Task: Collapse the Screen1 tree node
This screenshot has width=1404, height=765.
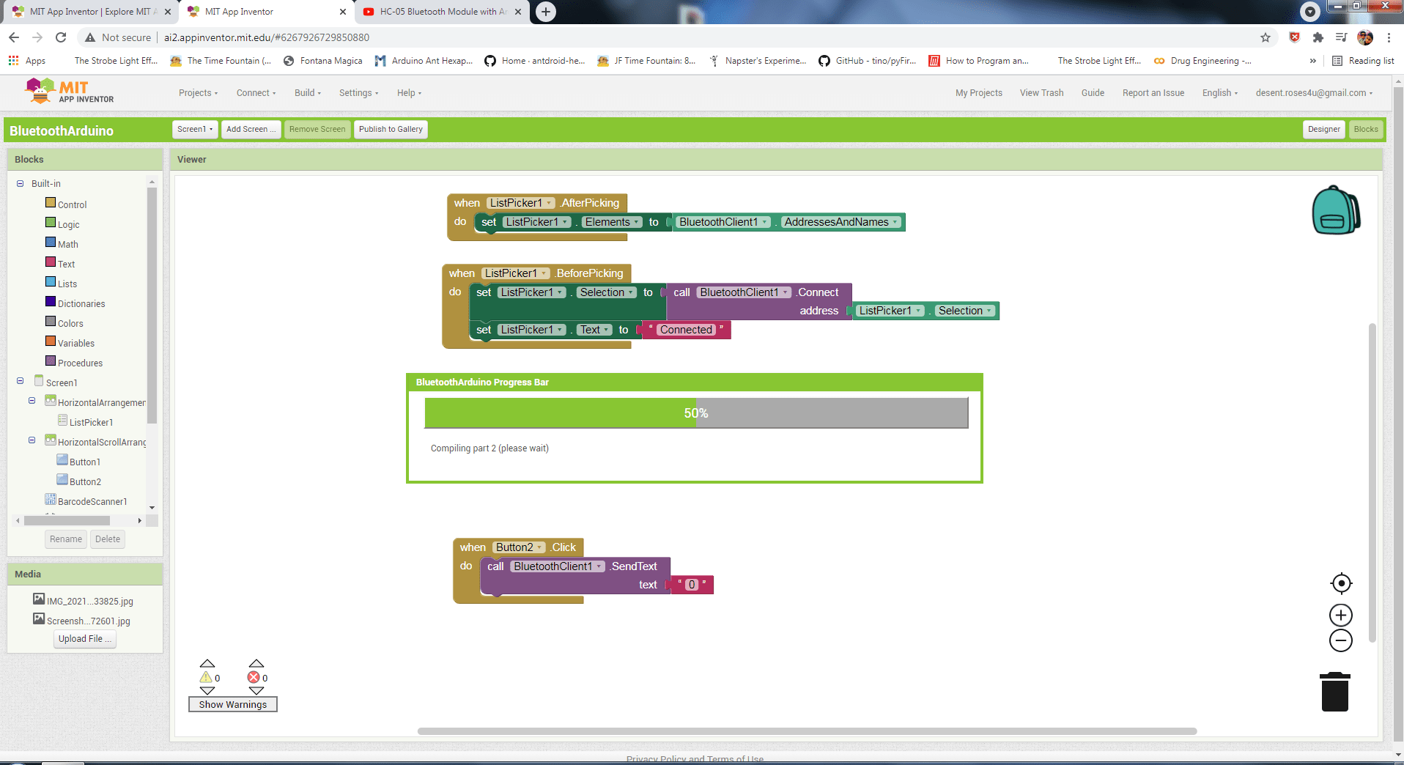Action: coord(20,381)
